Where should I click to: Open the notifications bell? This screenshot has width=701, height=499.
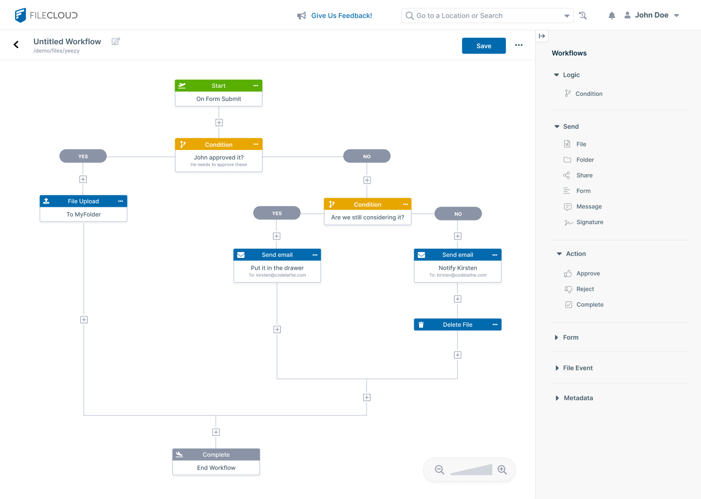(x=611, y=16)
